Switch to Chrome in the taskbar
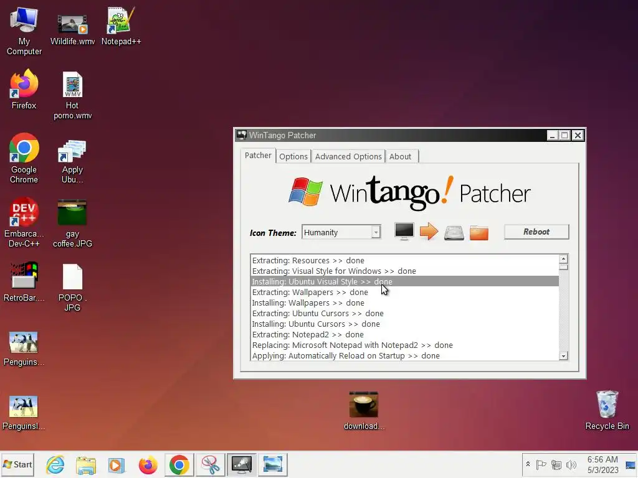Screen dimensions: 638x478 pos(179,464)
